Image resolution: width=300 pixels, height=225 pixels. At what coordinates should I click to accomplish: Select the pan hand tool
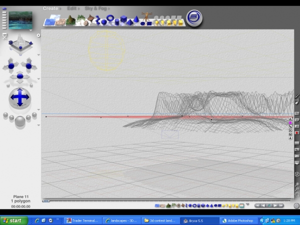click(x=297, y=194)
